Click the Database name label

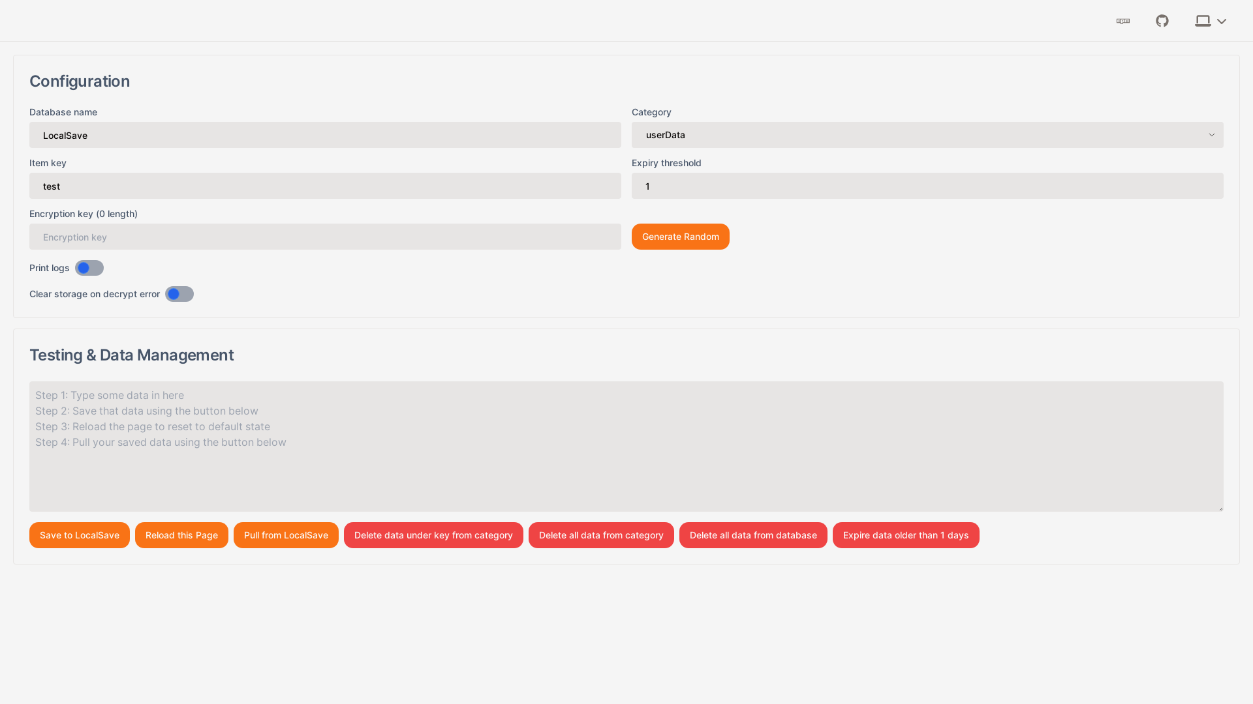[63, 112]
